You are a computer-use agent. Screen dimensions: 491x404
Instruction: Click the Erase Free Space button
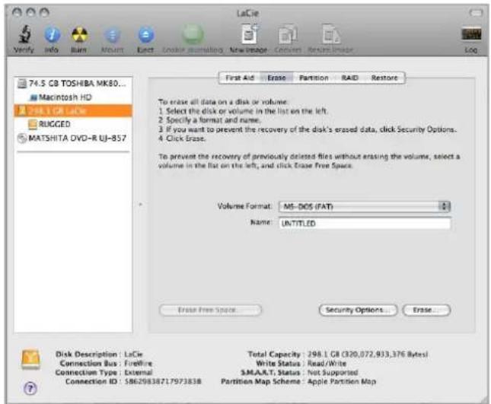(210, 310)
